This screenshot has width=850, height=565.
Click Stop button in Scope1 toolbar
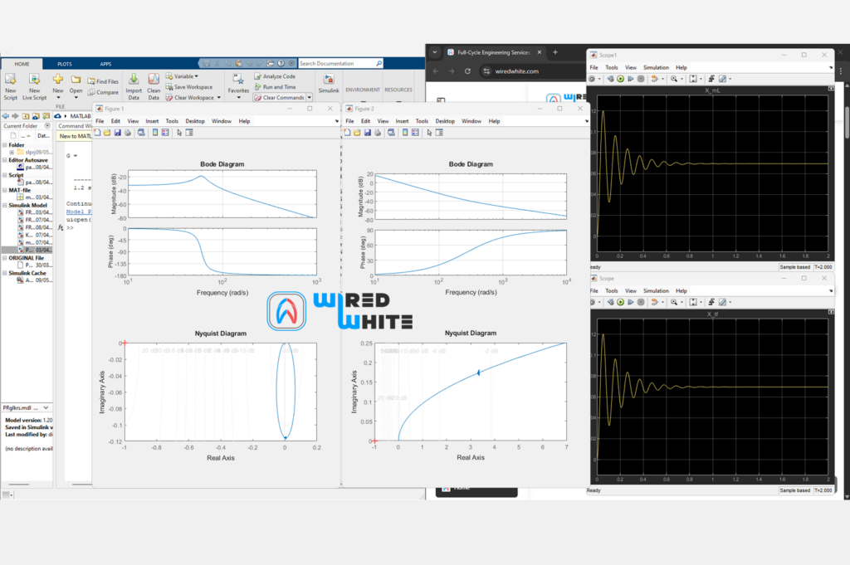[x=641, y=79]
